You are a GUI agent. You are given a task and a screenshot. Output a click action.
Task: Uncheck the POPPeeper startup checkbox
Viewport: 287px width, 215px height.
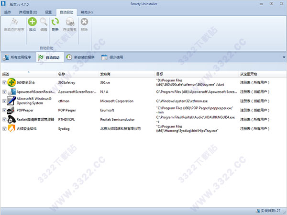4,110
